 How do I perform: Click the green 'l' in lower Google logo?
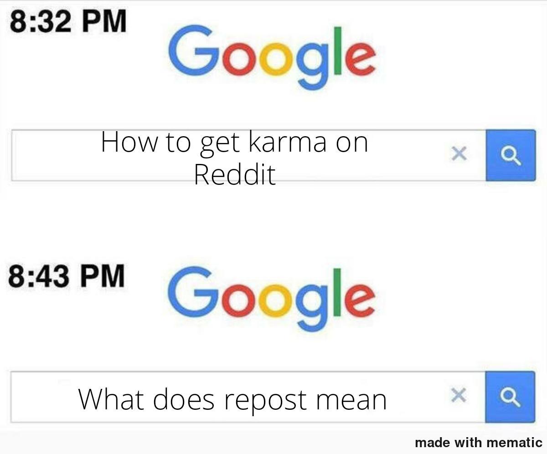[337, 292]
